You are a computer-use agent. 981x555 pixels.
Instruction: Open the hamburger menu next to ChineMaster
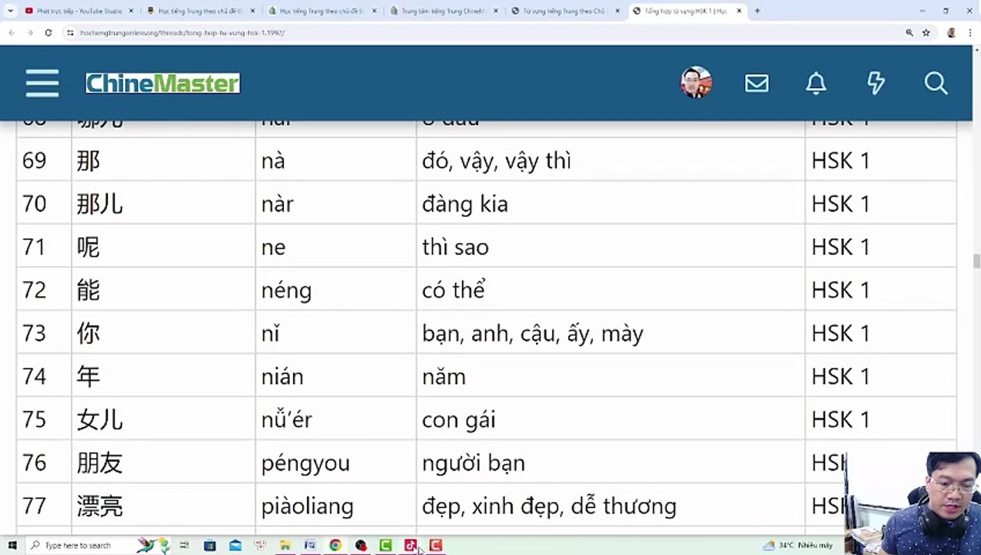click(42, 83)
